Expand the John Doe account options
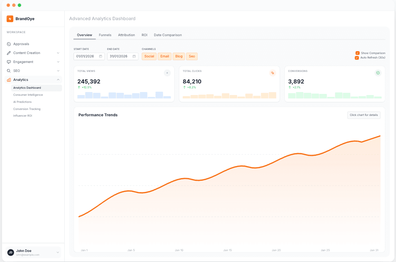 click(x=57, y=252)
